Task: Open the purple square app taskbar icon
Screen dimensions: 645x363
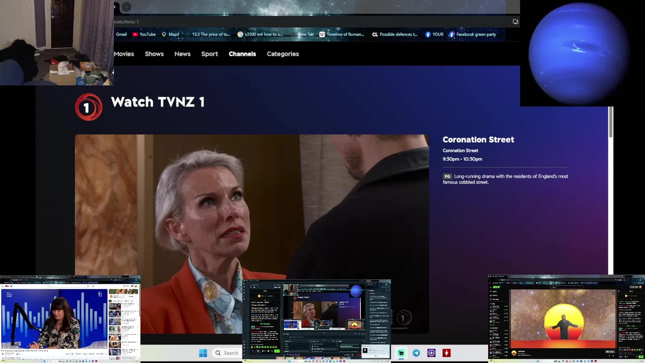Action: [x=431, y=353]
